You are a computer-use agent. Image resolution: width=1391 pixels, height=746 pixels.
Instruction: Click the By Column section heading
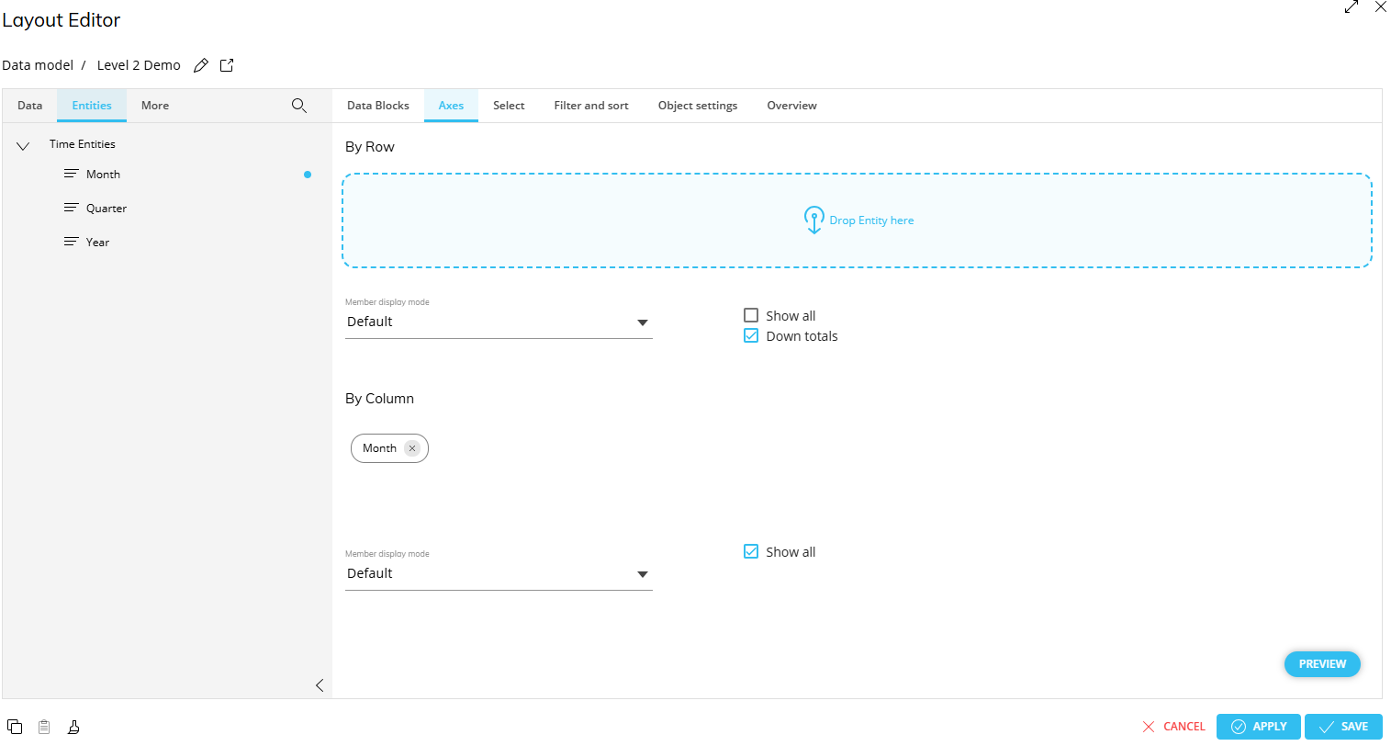tap(379, 399)
